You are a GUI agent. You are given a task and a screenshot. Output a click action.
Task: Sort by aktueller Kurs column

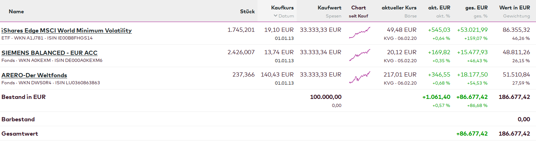pos(399,8)
